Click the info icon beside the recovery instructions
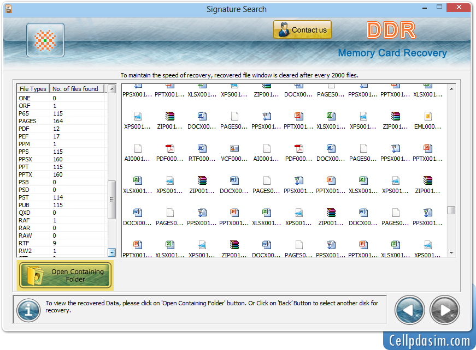Screen dimensions: 476x350 pos(28,310)
